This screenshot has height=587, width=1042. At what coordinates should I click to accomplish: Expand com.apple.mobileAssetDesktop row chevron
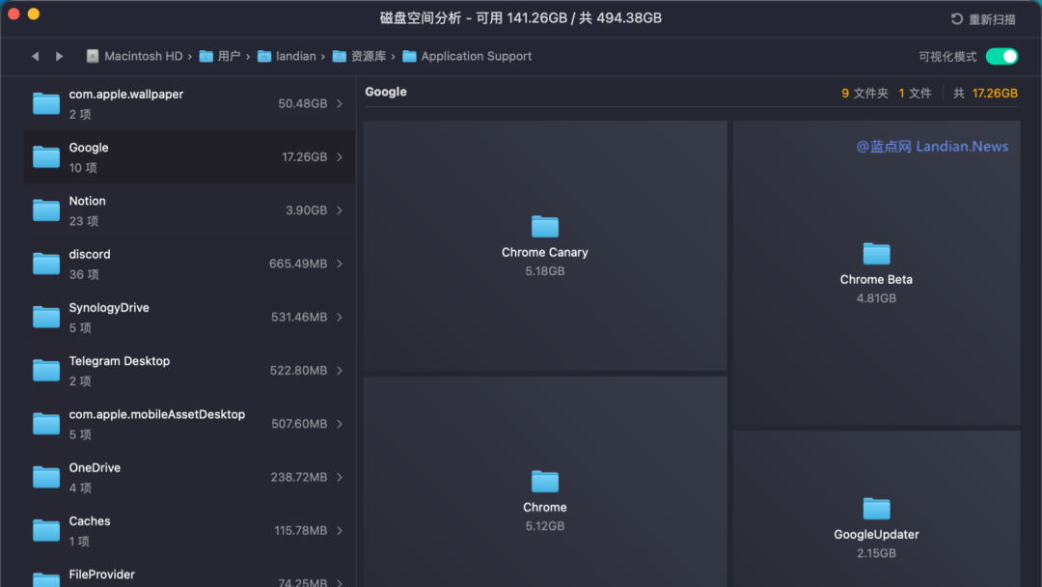click(x=340, y=424)
